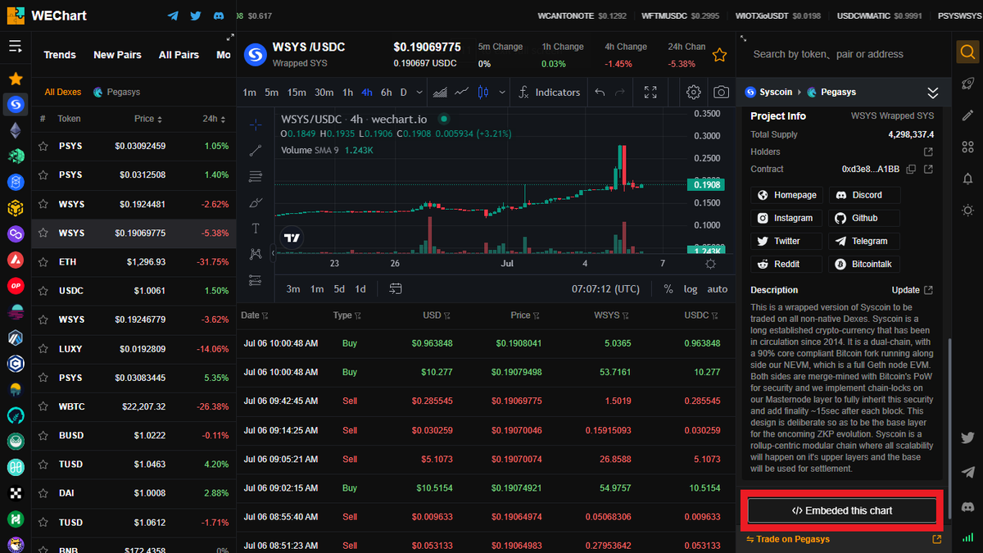This screenshot has width=983, height=553.
Task: Select the text annotation tool
Action: pos(256,228)
